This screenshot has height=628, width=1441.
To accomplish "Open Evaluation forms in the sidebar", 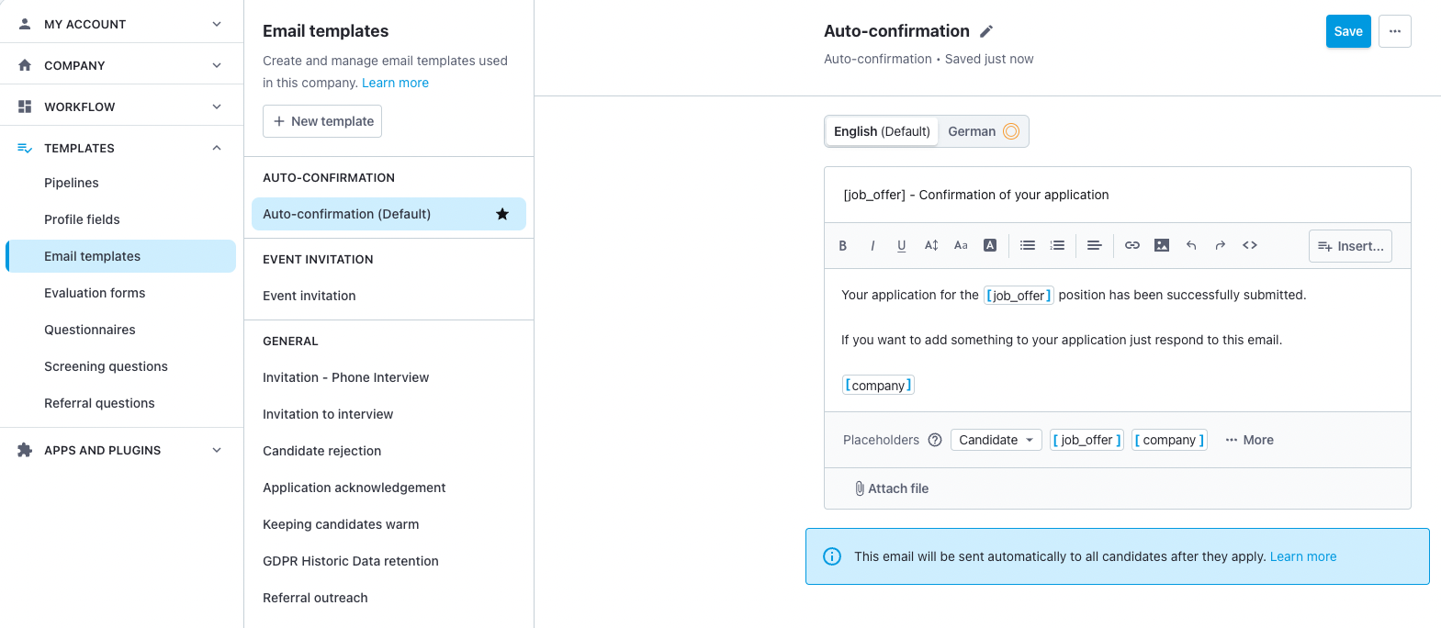I will point(95,293).
